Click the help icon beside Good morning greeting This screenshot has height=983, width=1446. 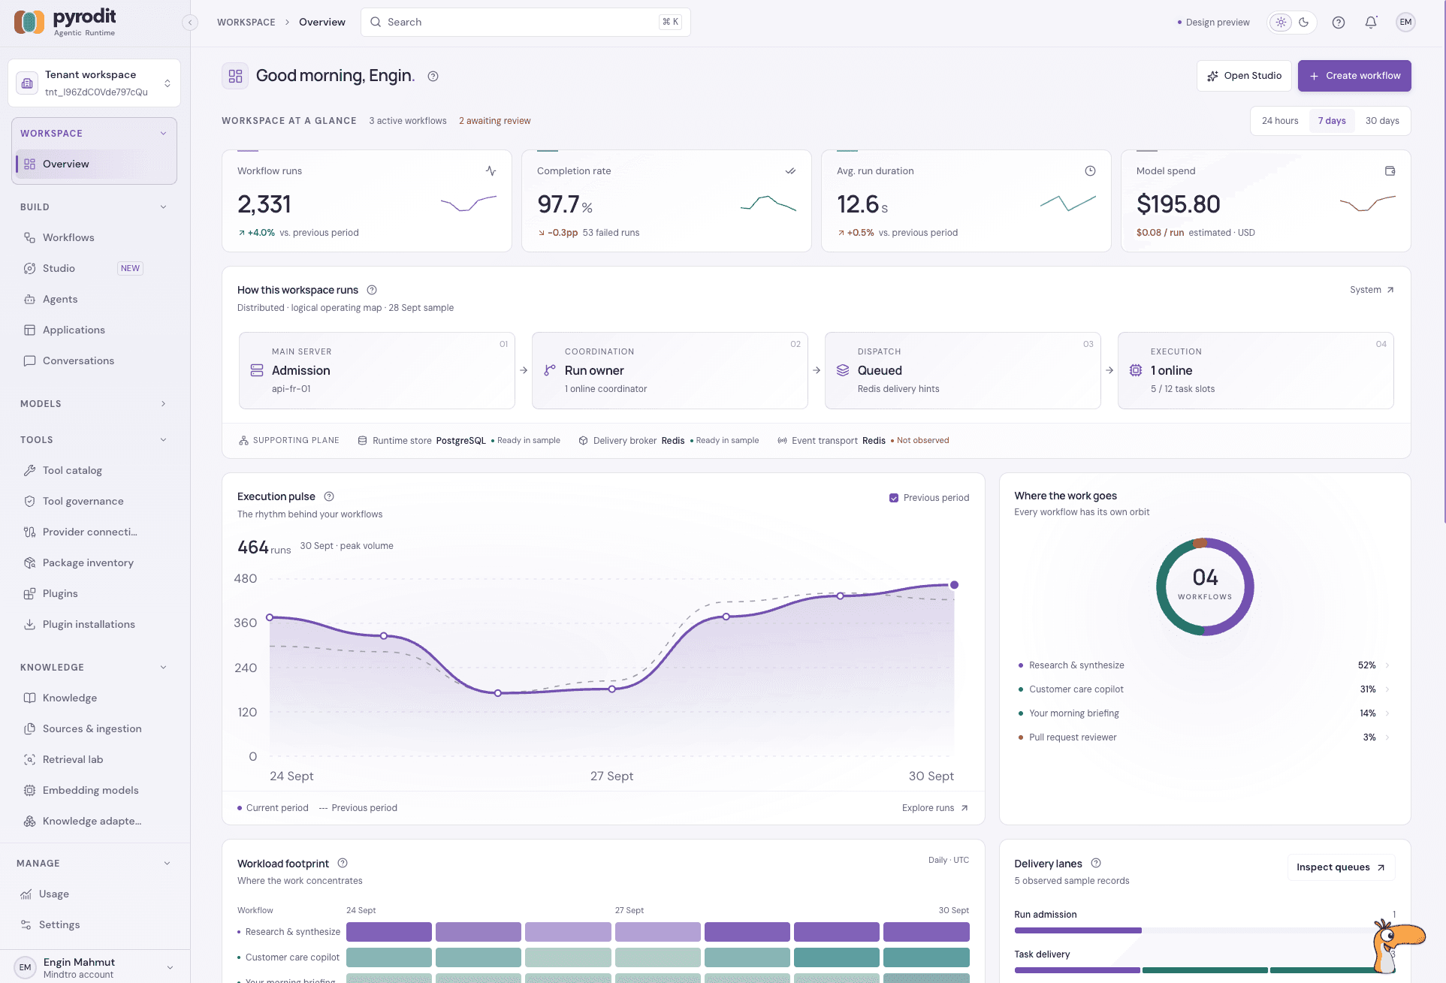coord(433,76)
